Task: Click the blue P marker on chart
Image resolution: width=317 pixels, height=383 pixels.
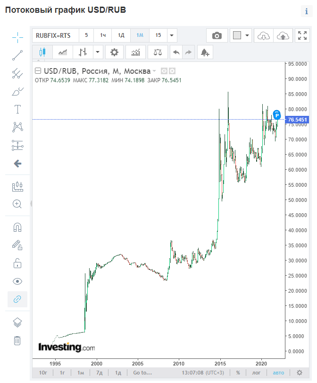Action: point(277,115)
